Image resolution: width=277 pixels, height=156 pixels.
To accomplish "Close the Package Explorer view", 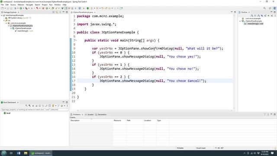I will click(19, 12).
